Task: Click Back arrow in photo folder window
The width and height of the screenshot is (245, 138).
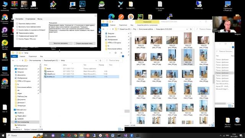Action: tap(104, 29)
